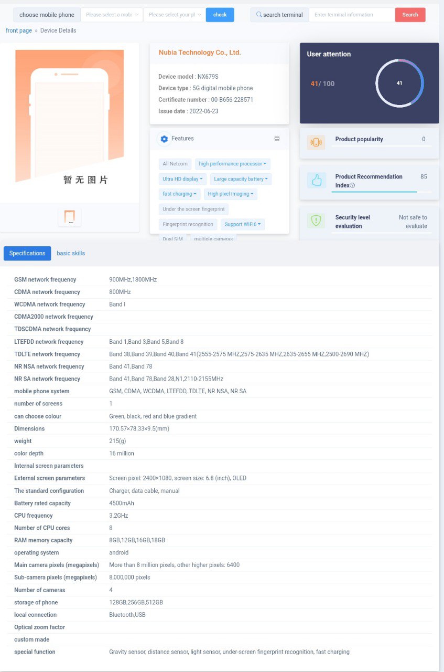Click the red Search button
This screenshot has height=672, width=444.
(410, 15)
